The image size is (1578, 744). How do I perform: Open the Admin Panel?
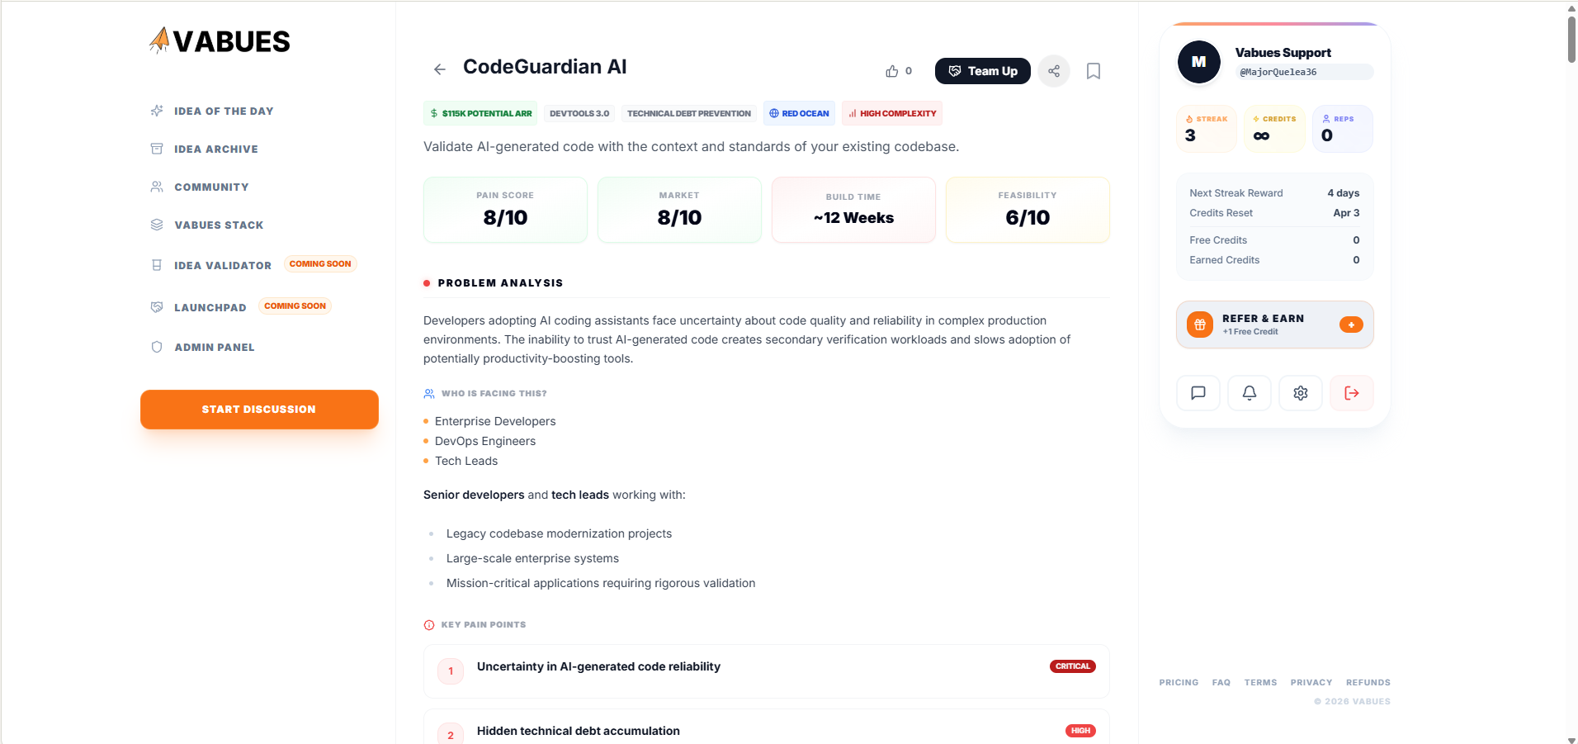click(x=215, y=348)
